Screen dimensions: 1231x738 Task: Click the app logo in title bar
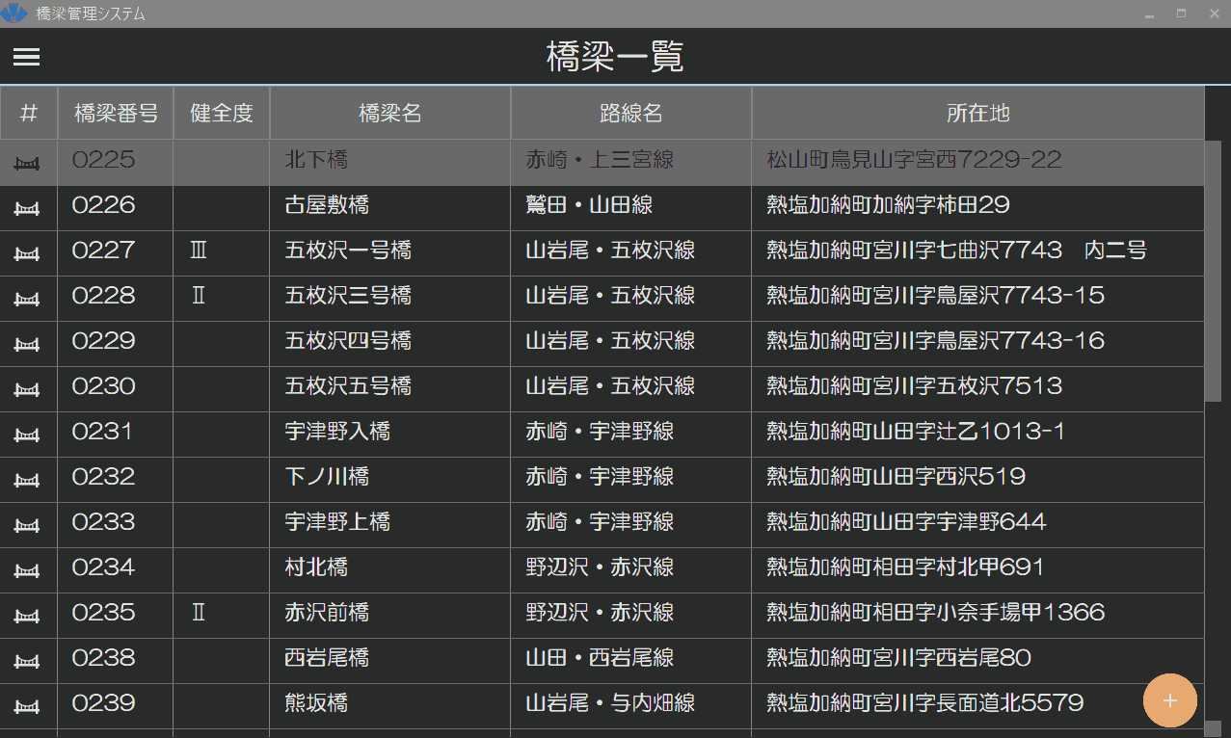click(13, 13)
